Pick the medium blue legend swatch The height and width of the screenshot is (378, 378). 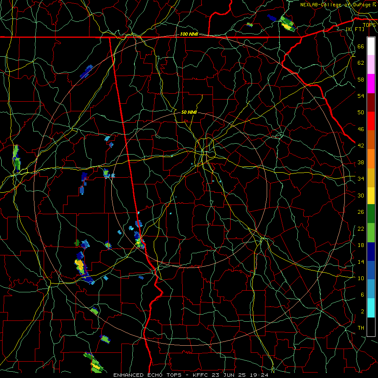(371, 270)
